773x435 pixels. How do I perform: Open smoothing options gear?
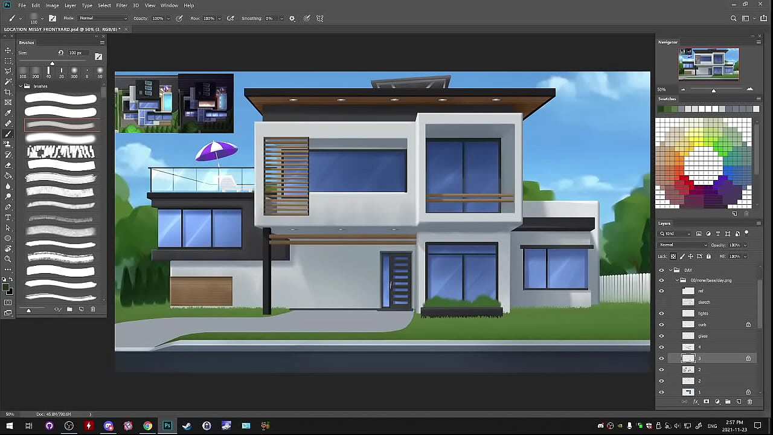click(x=292, y=18)
